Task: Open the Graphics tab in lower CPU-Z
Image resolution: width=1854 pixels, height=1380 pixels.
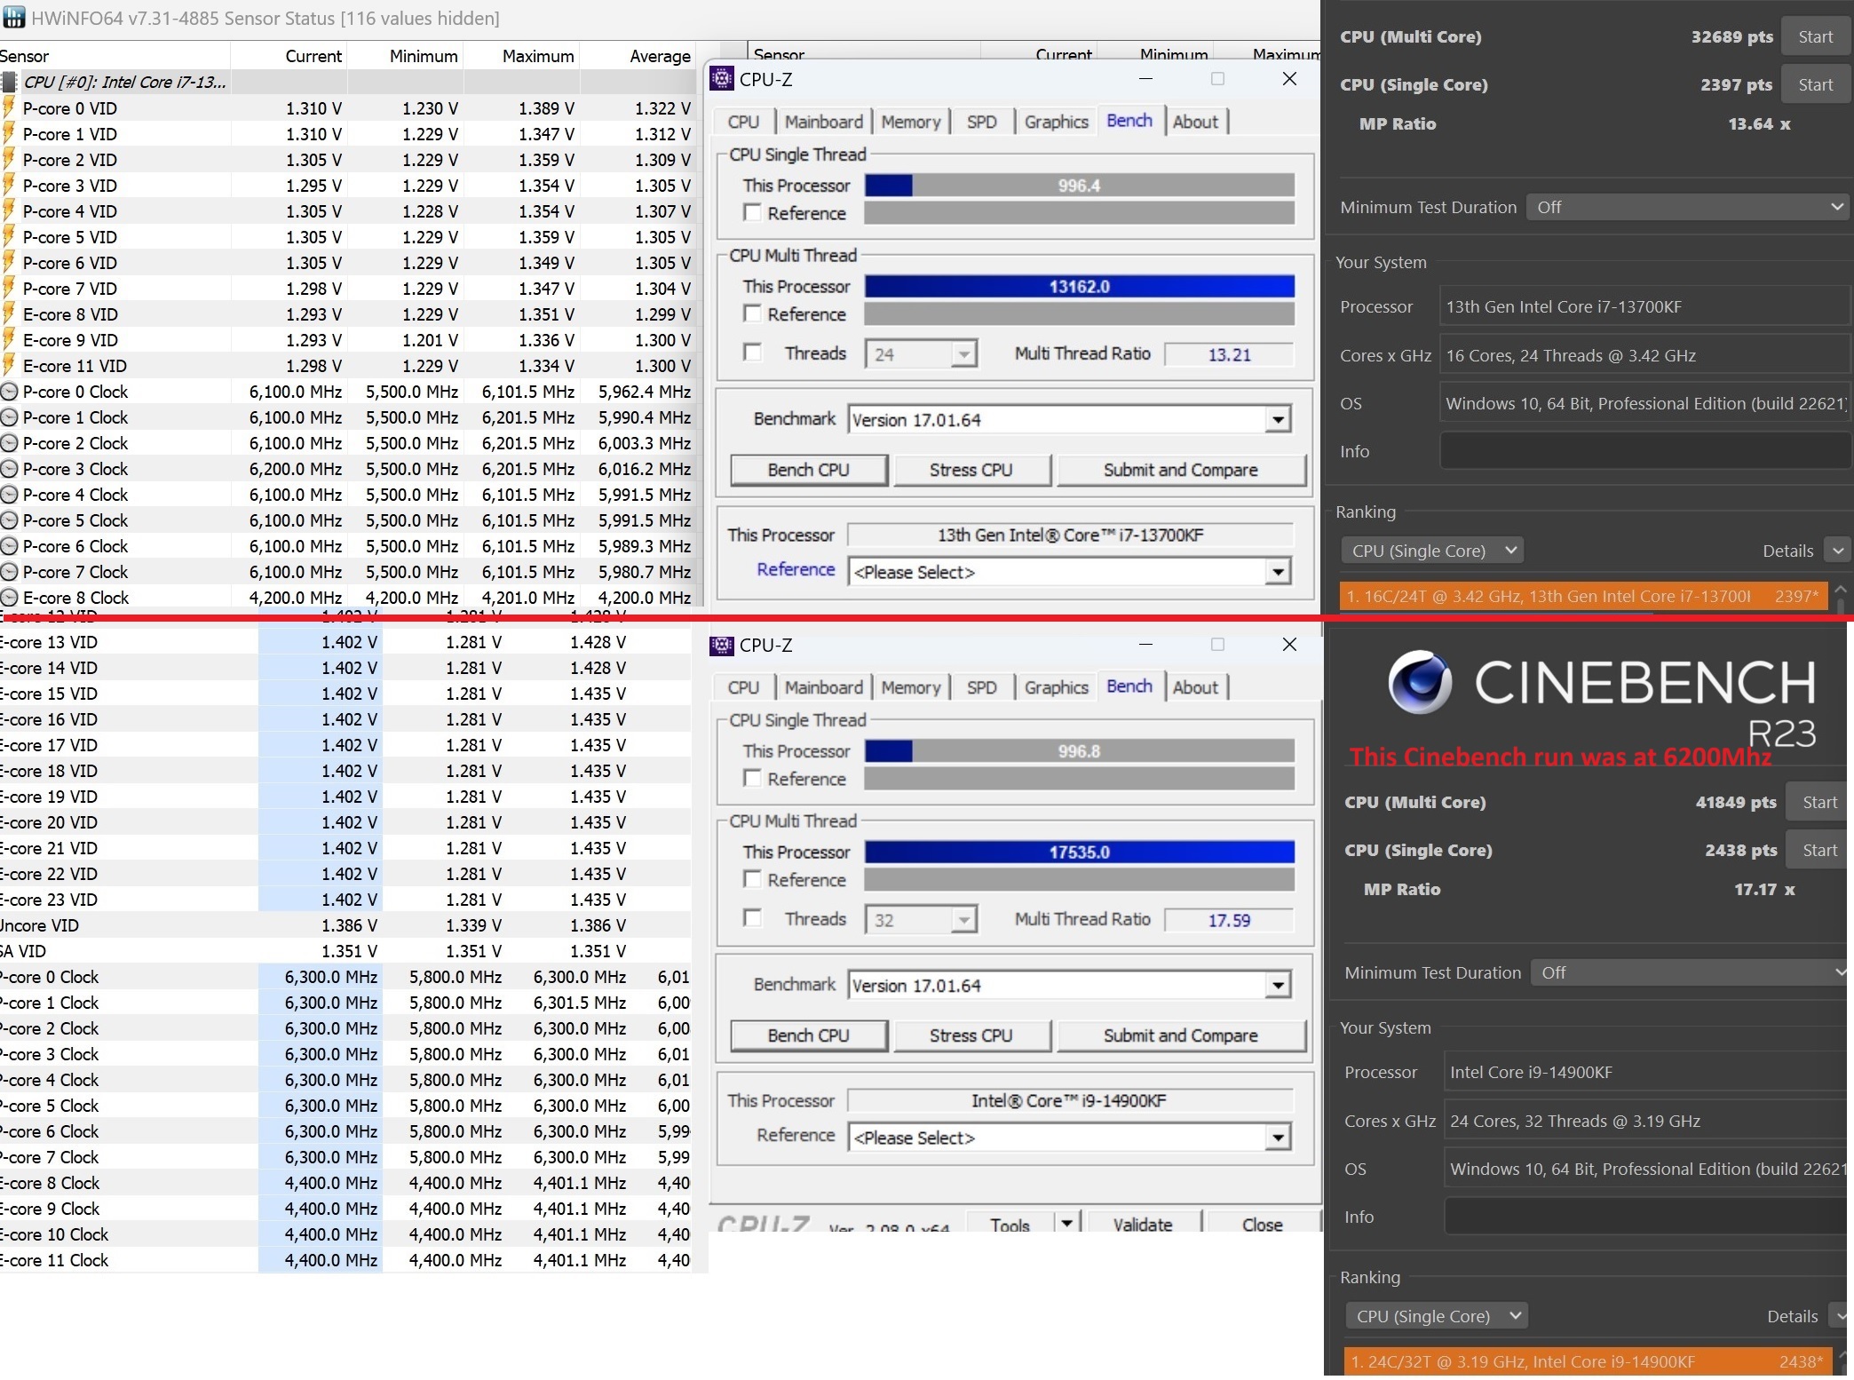Action: click(x=1056, y=687)
